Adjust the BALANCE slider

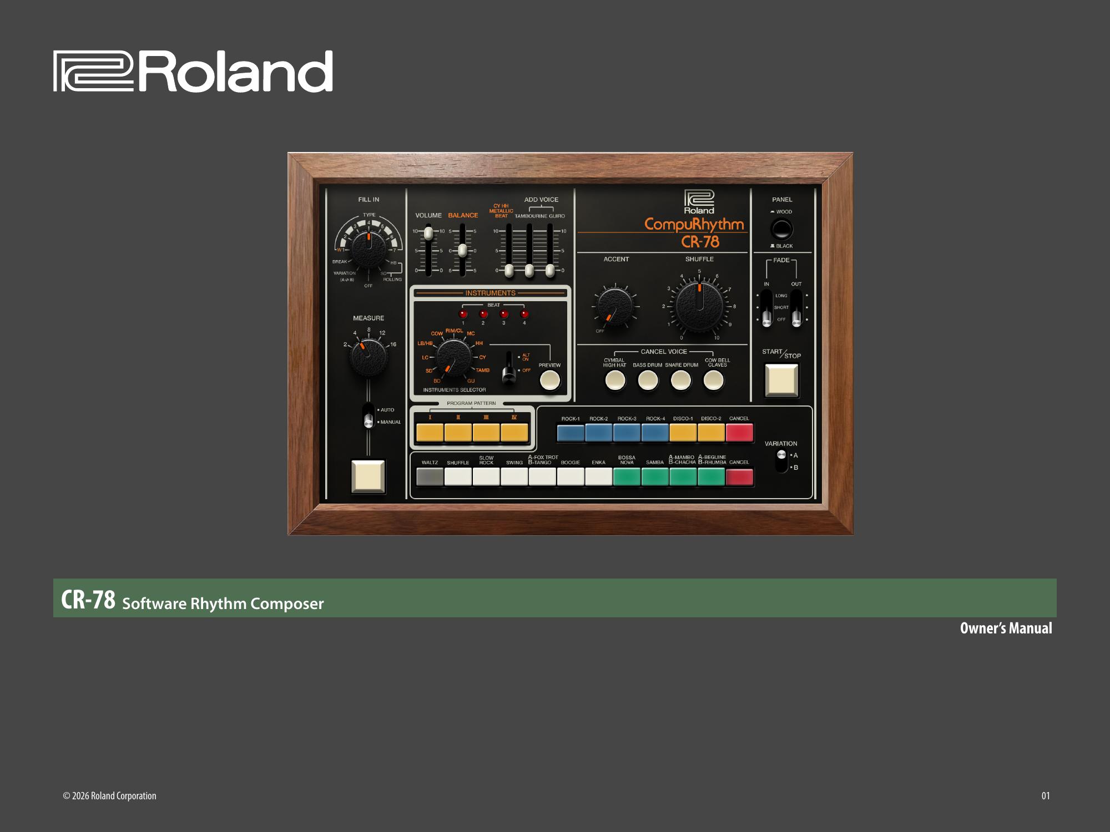point(462,251)
